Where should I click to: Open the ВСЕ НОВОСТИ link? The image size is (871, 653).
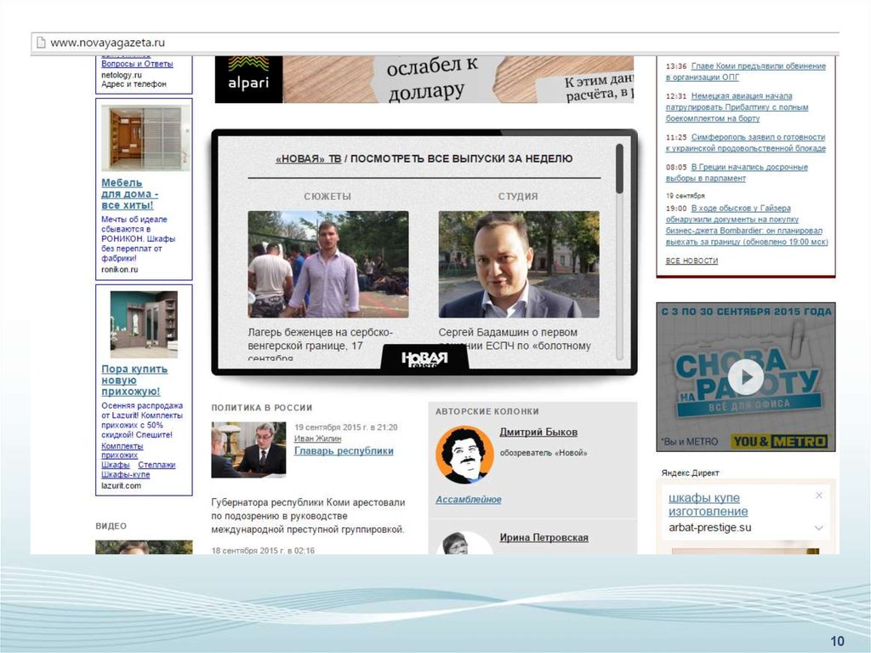point(692,261)
